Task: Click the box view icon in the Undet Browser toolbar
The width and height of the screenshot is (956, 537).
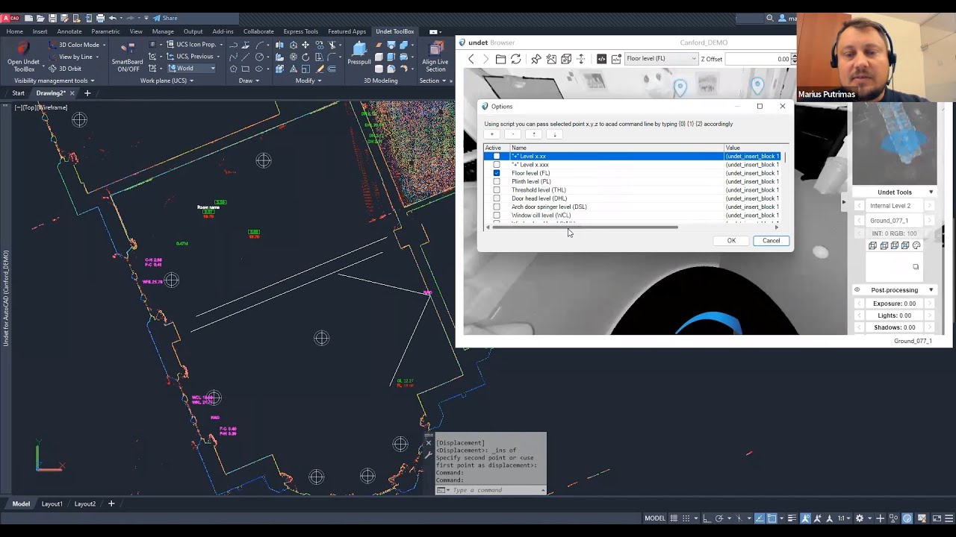Action: [566, 59]
